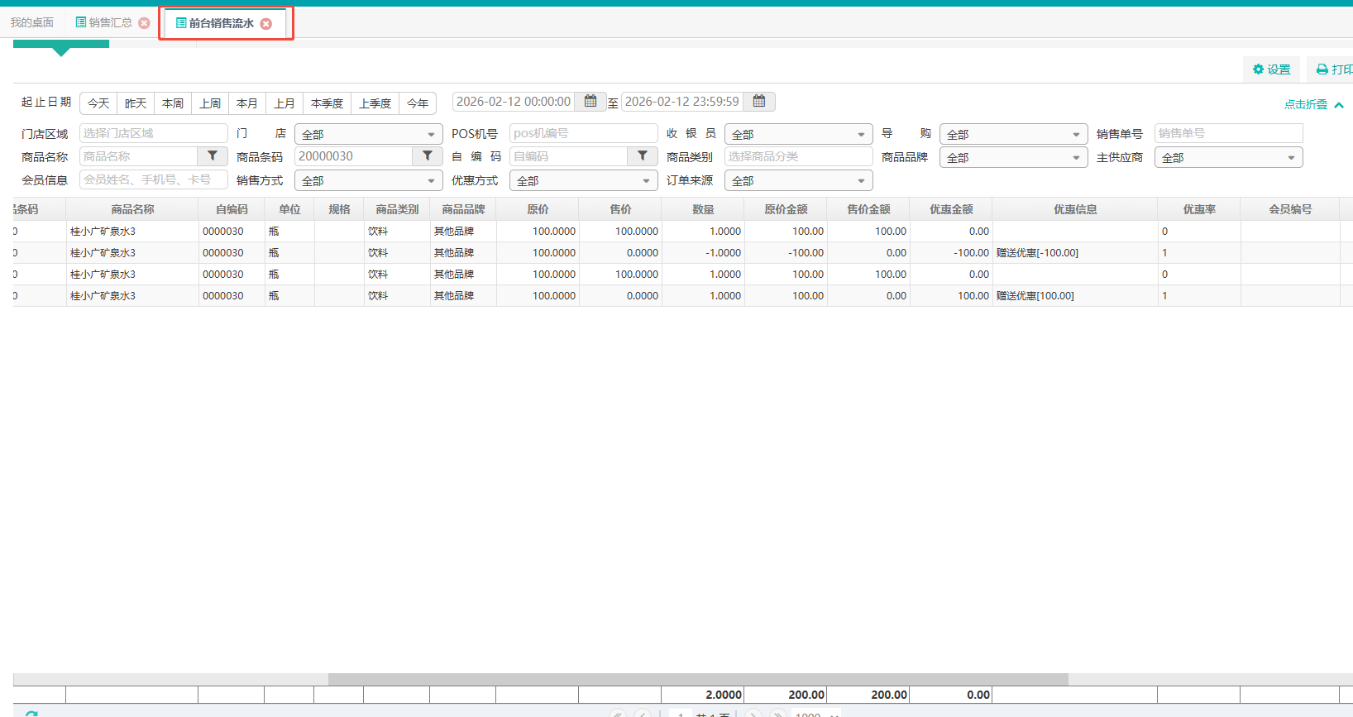The width and height of the screenshot is (1353, 717).
Task: Open 设置 with the gear icon
Action: point(1271,69)
